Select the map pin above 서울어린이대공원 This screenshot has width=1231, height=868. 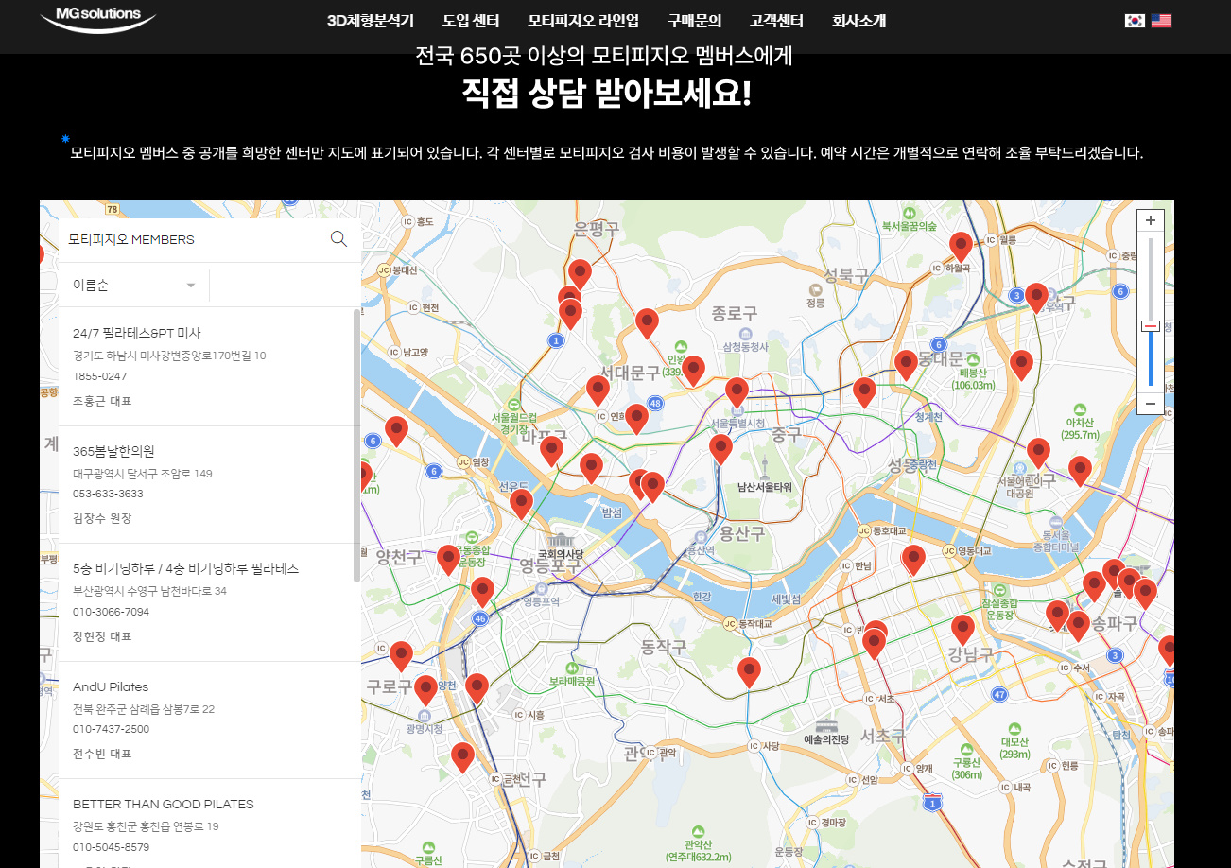[x=1038, y=454]
